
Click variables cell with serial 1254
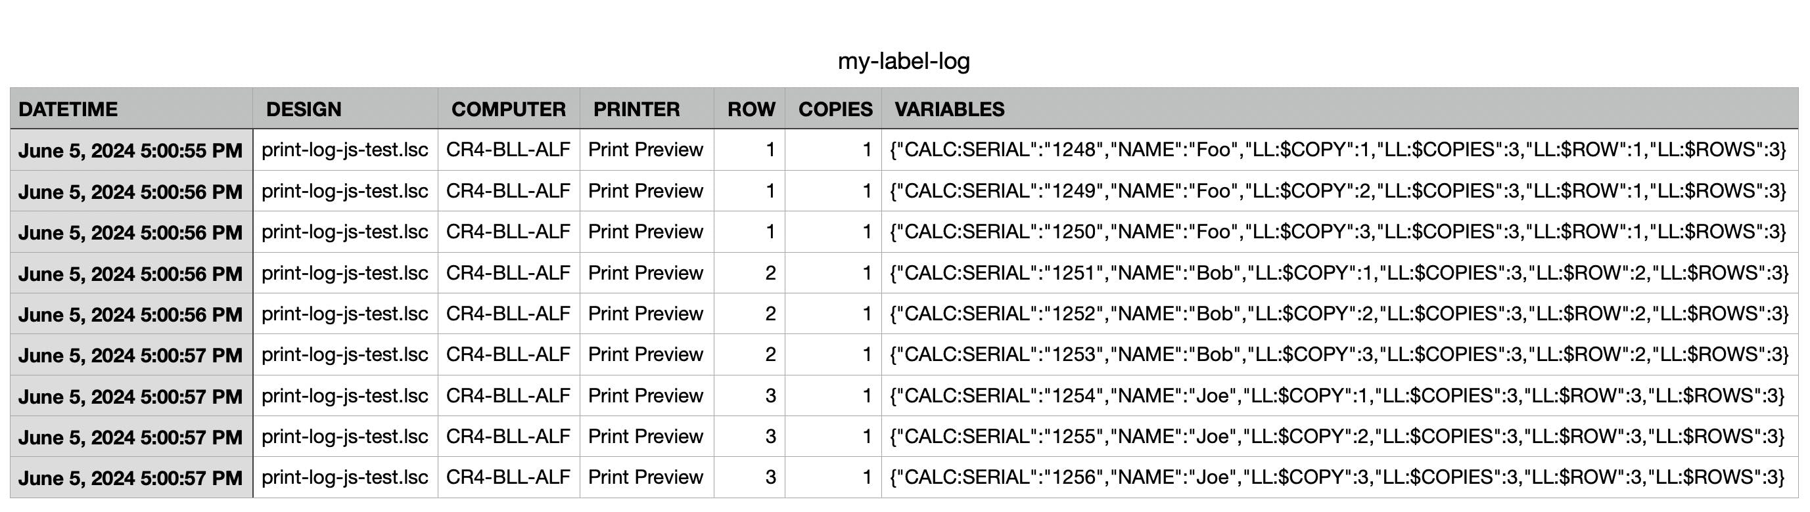click(1337, 396)
